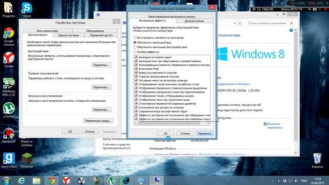The height and width of the screenshot is (185, 329).
Task: Open Переменные среды button
Action: tap(98, 121)
